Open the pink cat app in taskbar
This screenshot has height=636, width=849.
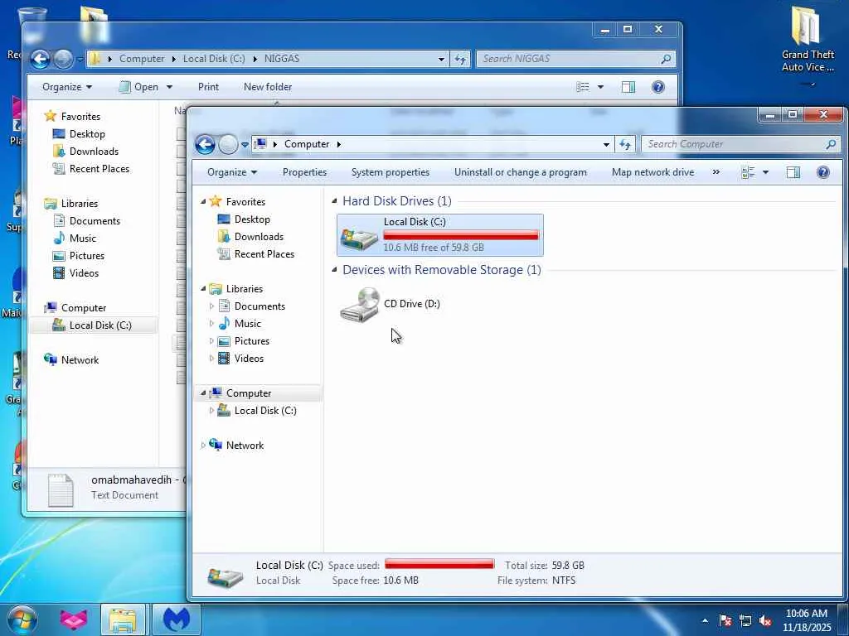[74, 620]
